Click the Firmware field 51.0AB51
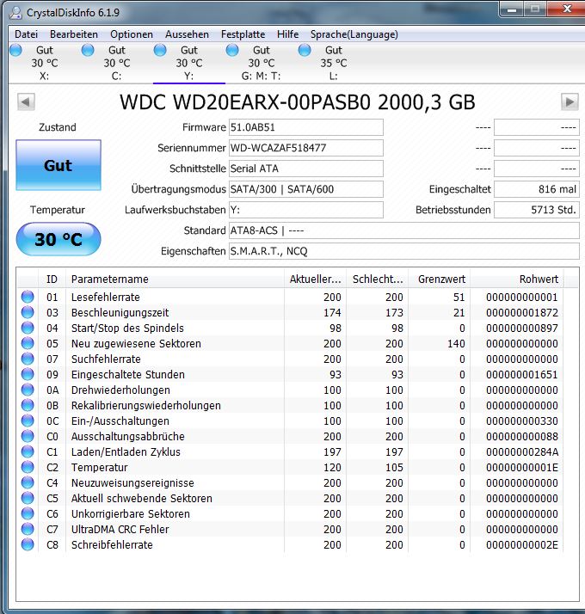This screenshot has height=614, width=585. [x=306, y=127]
